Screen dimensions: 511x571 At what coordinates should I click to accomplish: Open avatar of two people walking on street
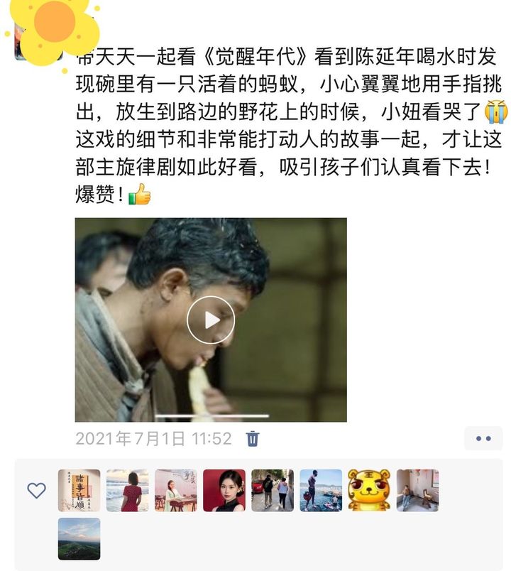pyautogui.click(x=273, y=491)
